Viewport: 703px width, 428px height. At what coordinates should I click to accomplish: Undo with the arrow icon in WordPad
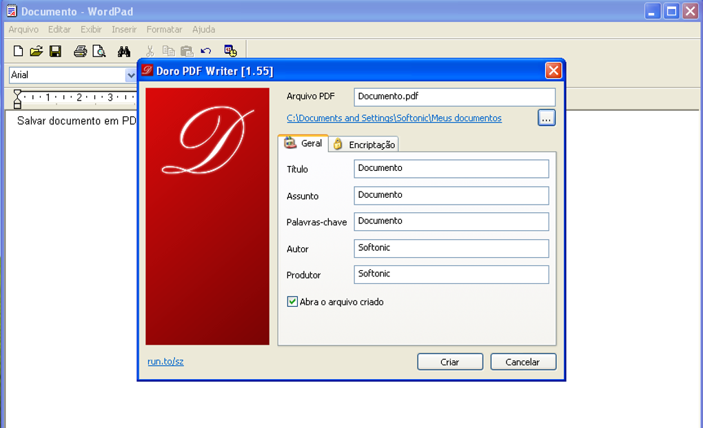tap(206, 51)
